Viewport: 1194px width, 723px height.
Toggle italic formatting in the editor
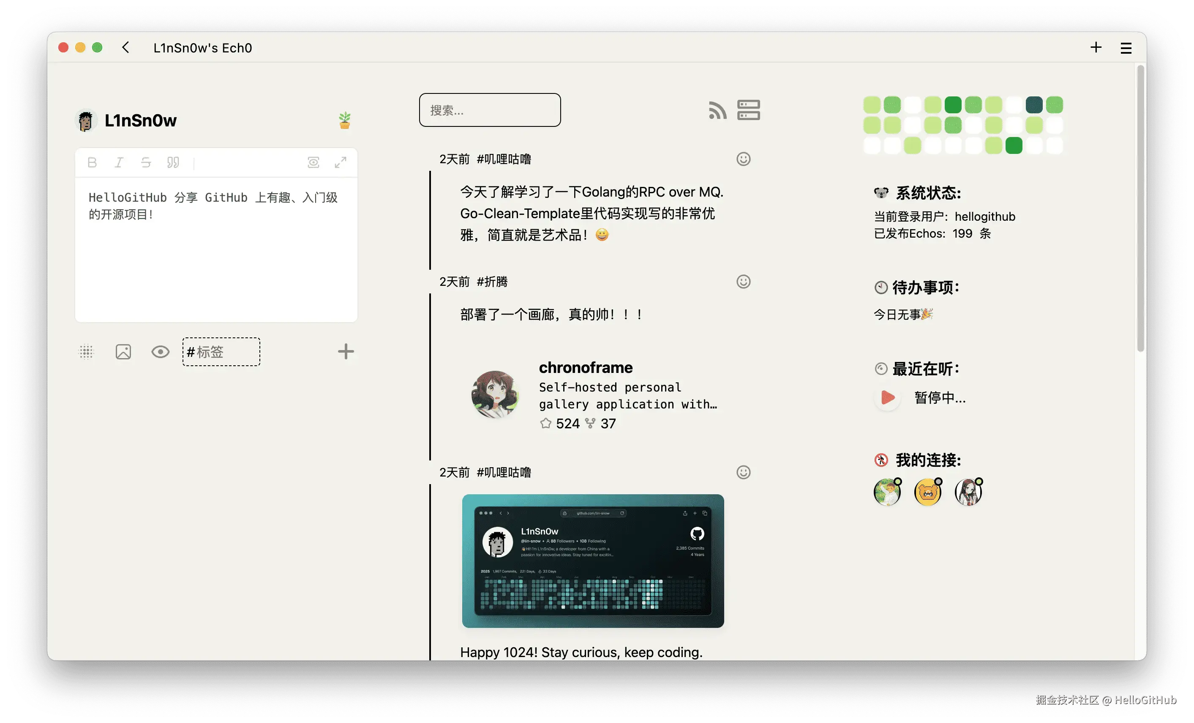pos(119,162)
